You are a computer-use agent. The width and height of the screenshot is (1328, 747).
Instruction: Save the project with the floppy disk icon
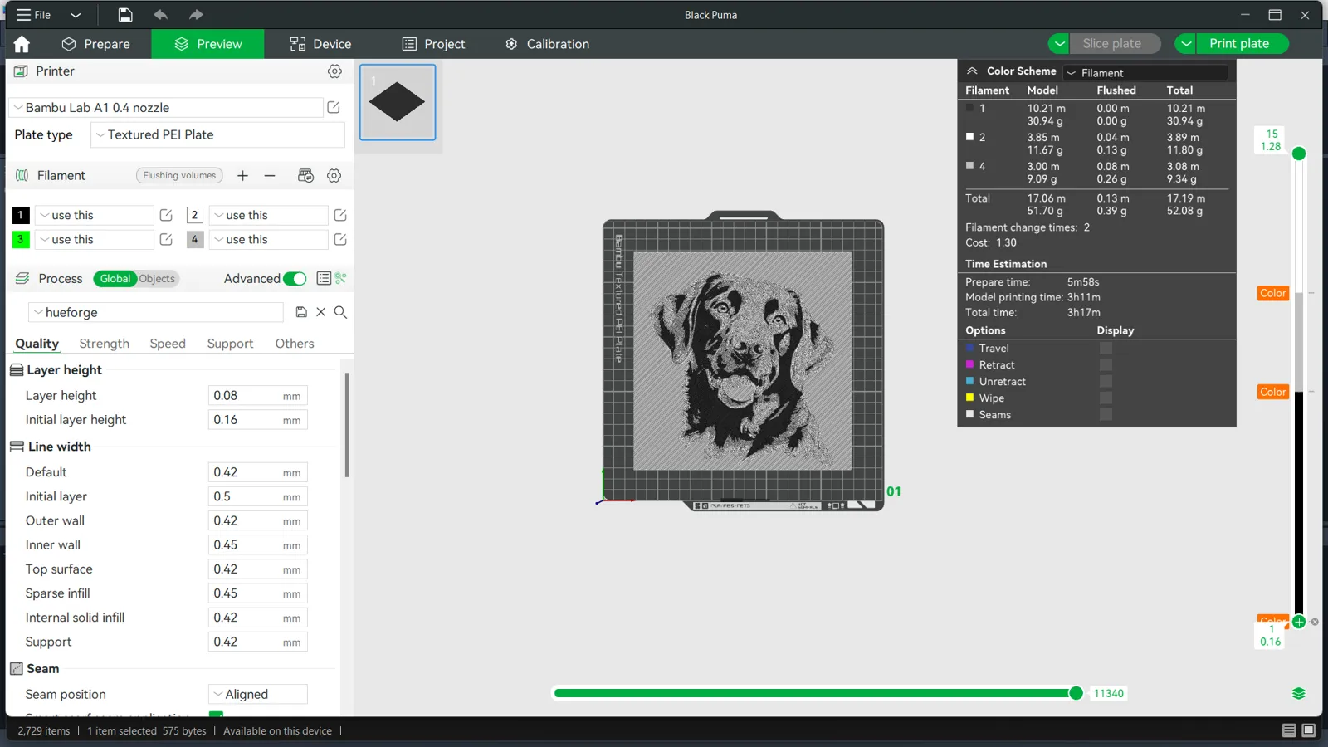124,15
